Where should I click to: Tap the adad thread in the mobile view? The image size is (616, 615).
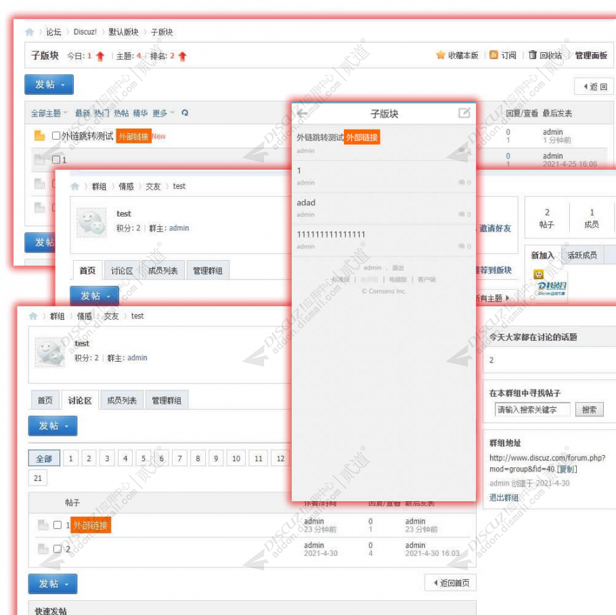point(384,208)
